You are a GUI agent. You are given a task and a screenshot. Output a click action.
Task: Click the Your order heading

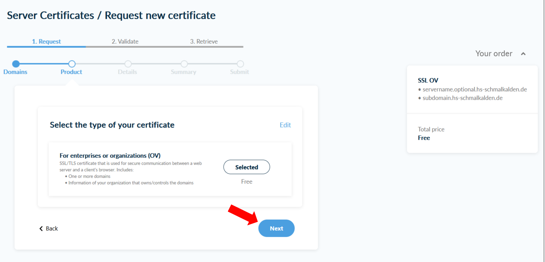pyautogui.click(x=494, y=54)
